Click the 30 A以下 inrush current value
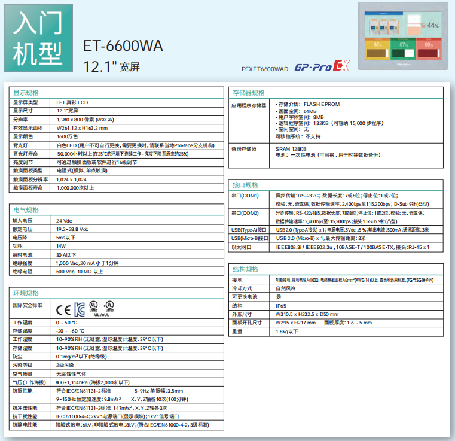Viewport: 455px width, 441px height. click(x=66, y=255)
